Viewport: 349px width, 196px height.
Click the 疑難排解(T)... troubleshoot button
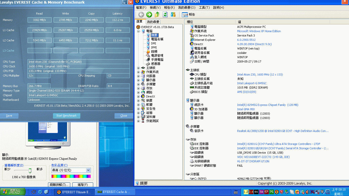[59, 185]
